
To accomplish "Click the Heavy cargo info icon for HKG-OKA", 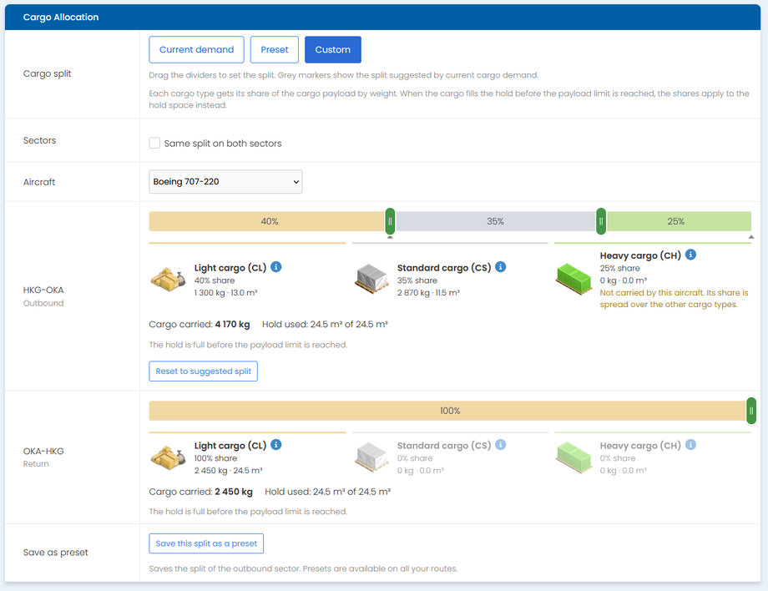I will coord(690,255).
